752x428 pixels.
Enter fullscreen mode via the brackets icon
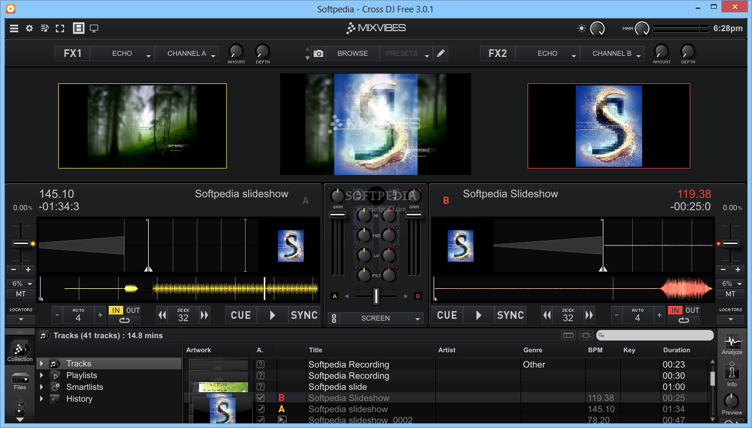pos(60,28)
